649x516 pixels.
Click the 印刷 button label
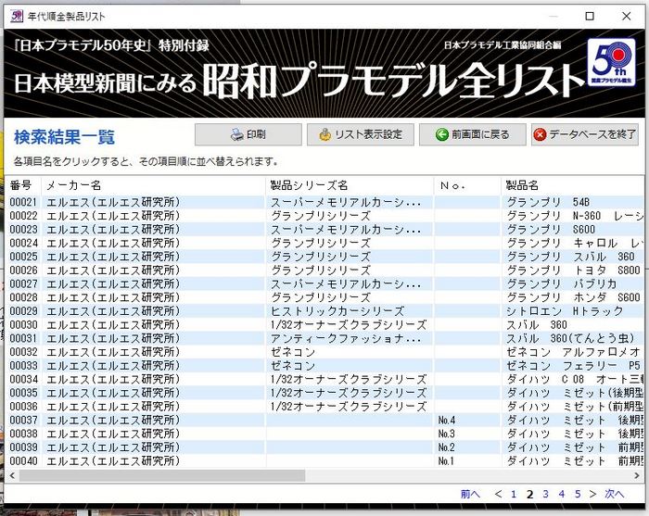(256, 134)
